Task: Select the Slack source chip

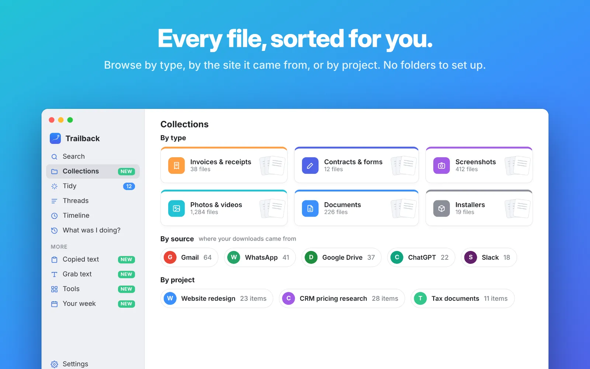Action: (489, 257)
